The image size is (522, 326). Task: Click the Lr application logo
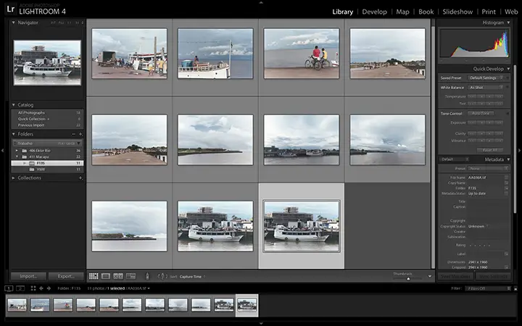[x=10, y=9]
